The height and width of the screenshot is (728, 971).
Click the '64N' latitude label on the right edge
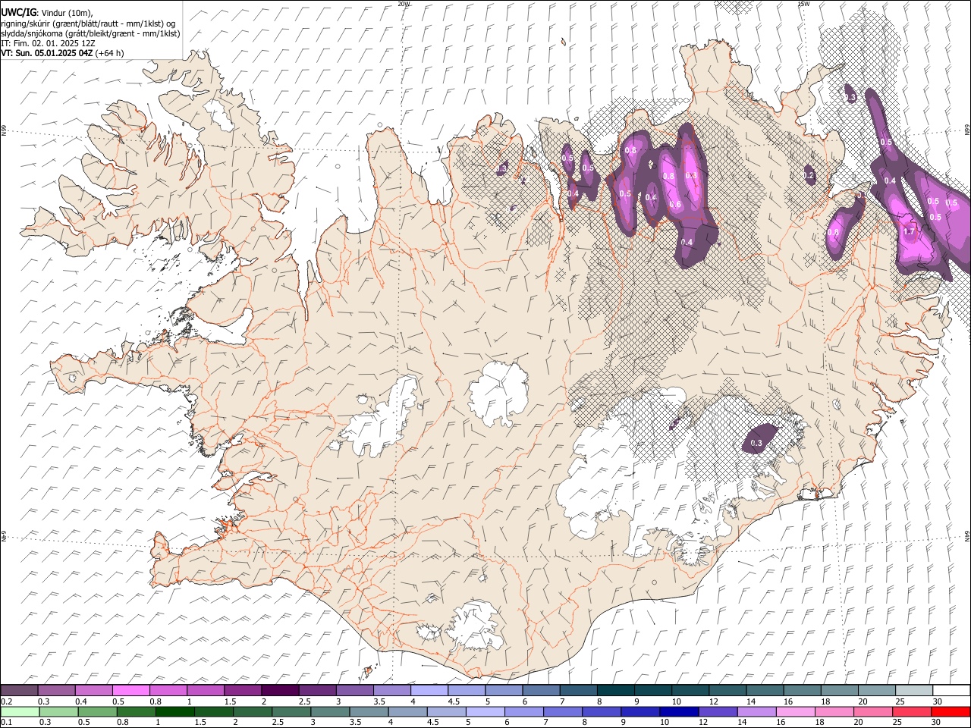[x=967, y=535]
